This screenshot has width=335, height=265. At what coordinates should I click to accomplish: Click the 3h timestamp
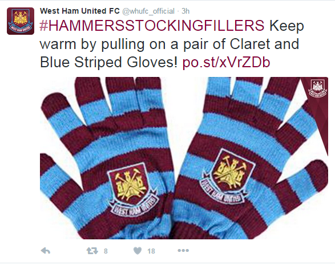coord(185,11)
